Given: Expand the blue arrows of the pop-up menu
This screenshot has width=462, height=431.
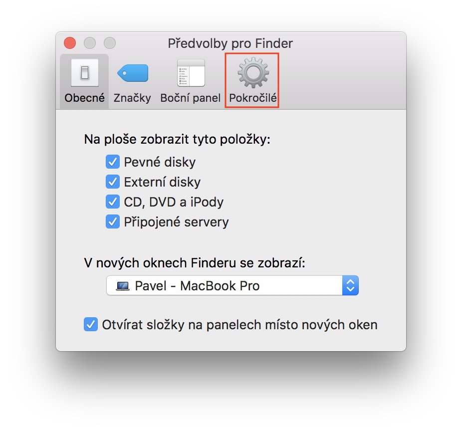Looking at the screenshot, I should [350, 286].
